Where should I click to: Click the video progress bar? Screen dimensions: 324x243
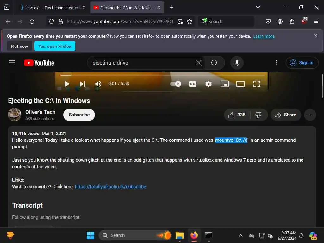click(162, 75)
